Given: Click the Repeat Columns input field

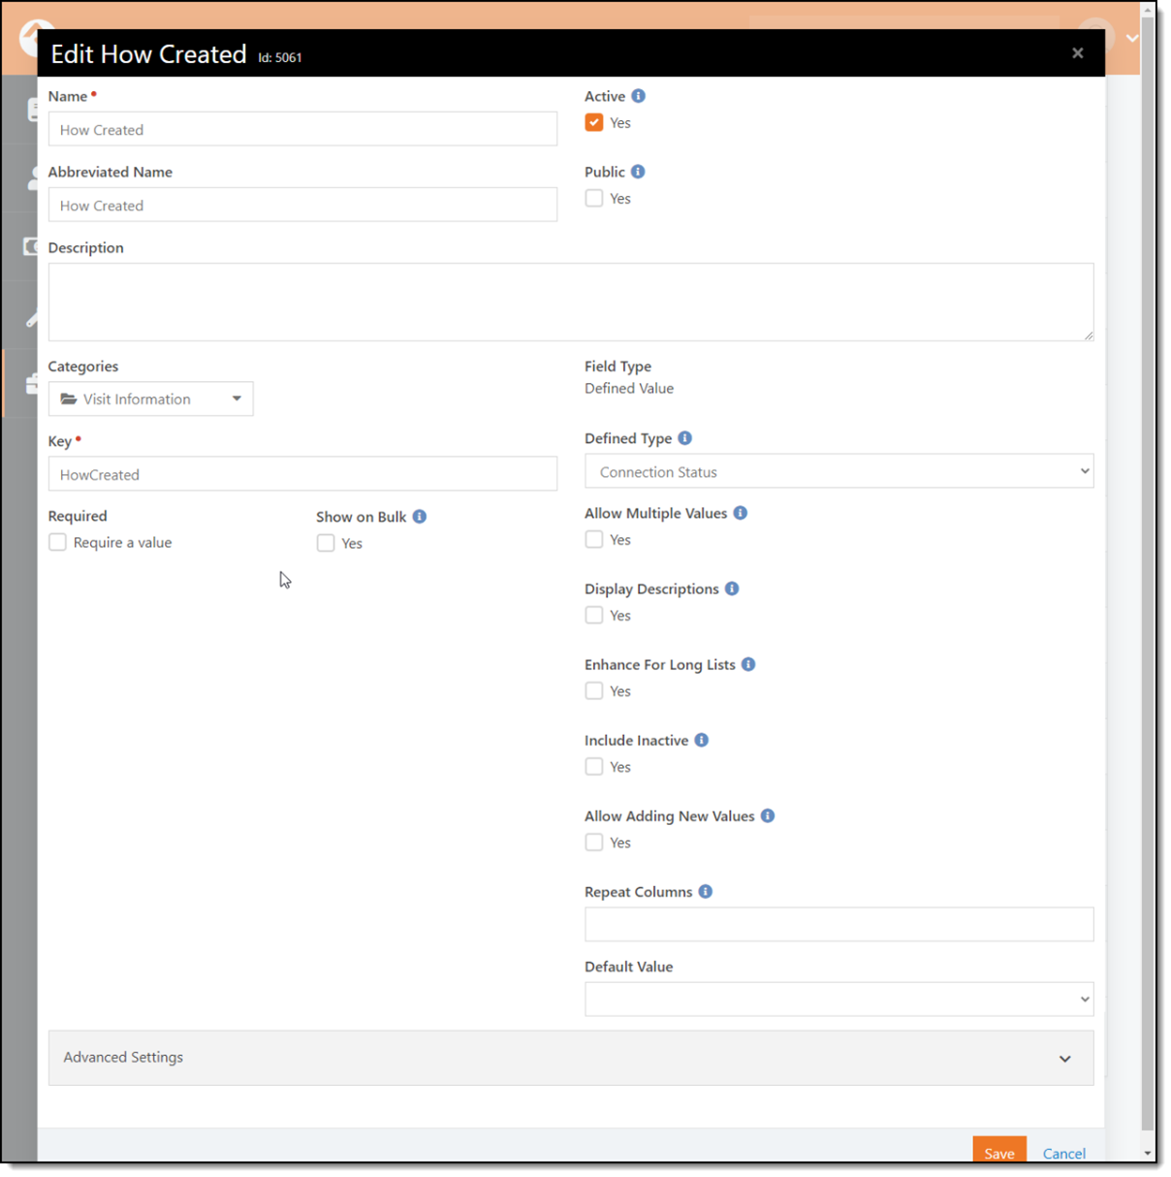Looking at the screenshot, I should (839, 924).
